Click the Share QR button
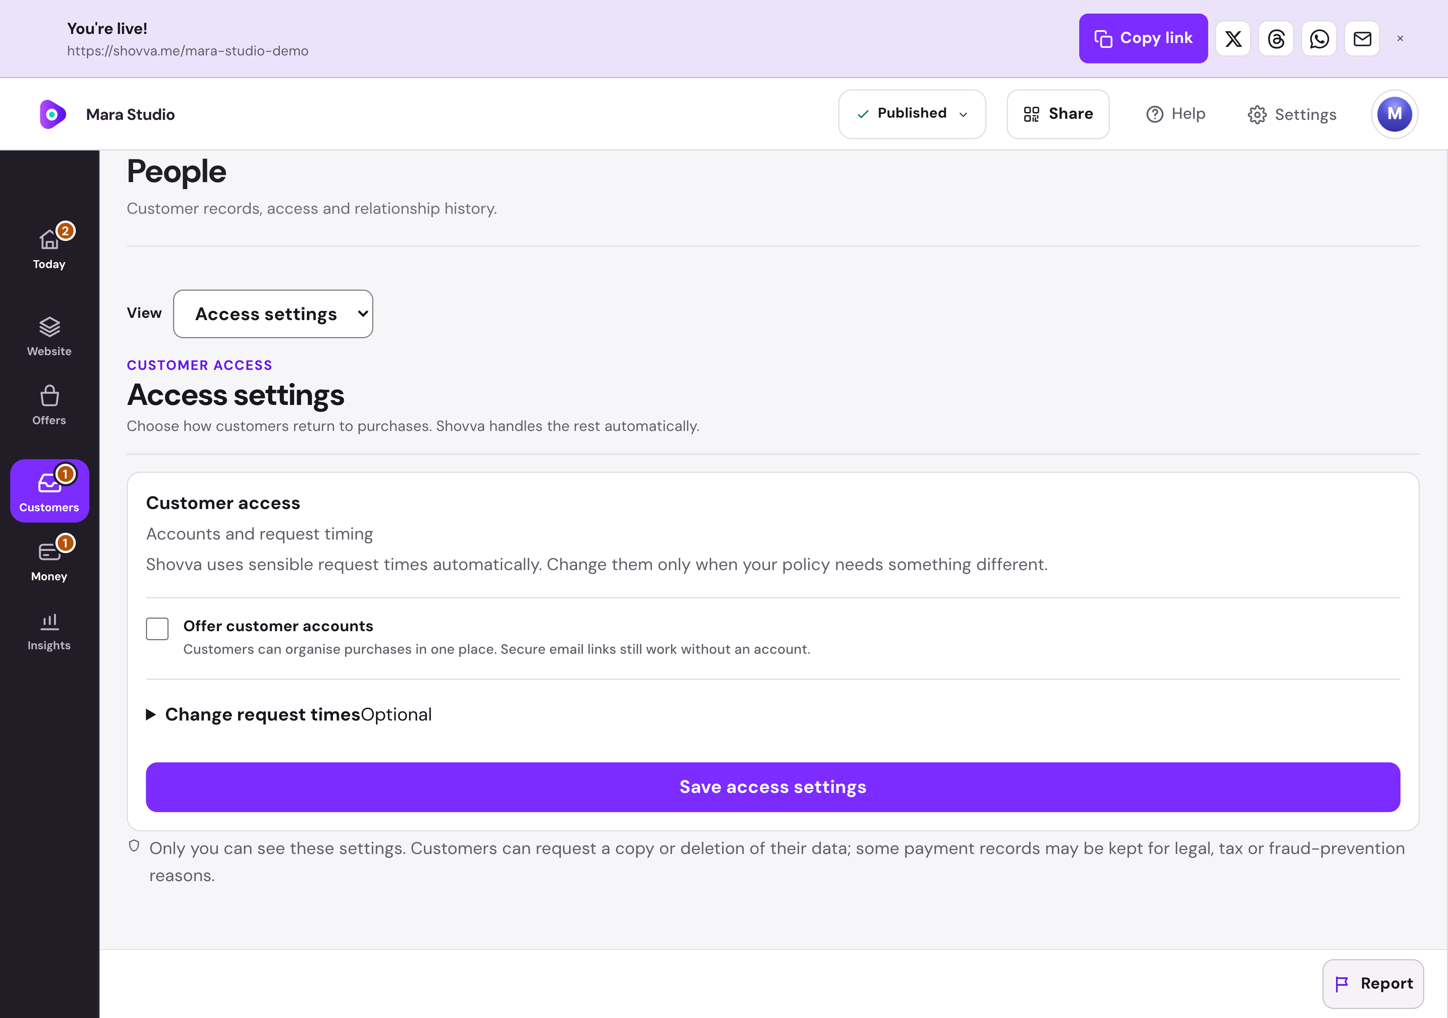 click(1058, 114)
